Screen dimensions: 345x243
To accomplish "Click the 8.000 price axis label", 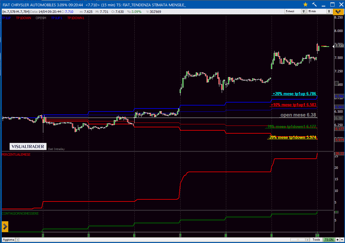I will coord(339,31).
